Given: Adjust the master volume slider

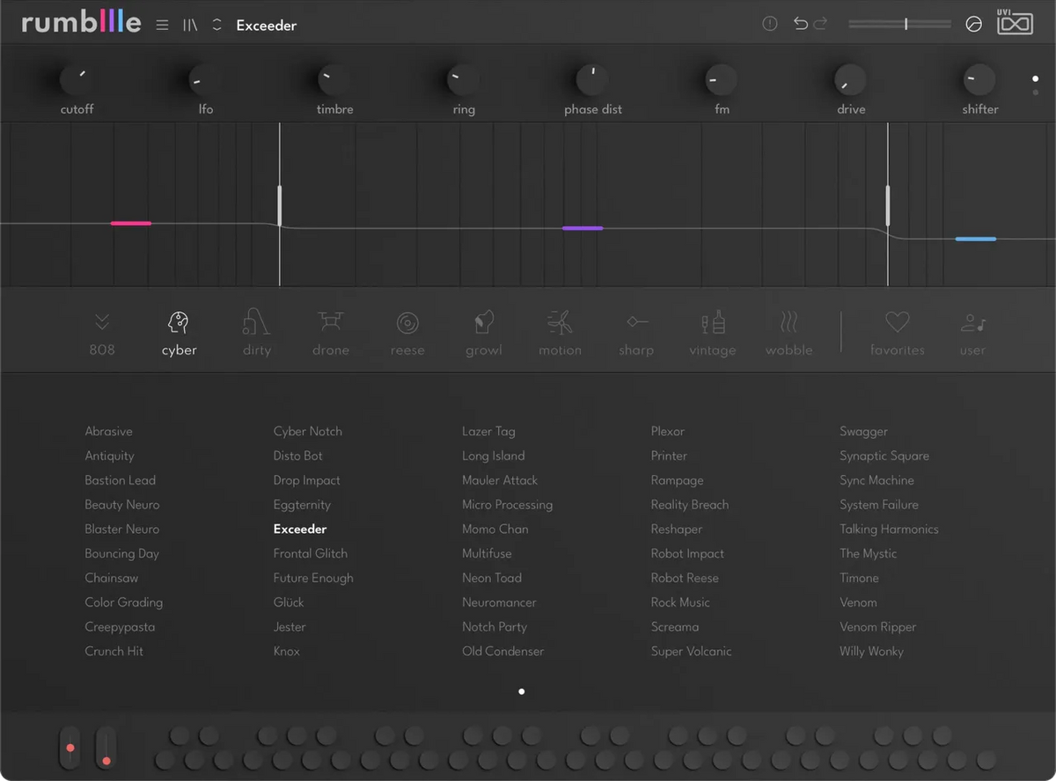Looking at the screenshot, I should click(899, 24).
